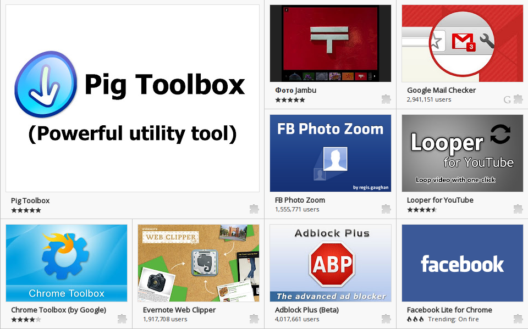
Task: Click puzzle icon on FB Photo Zoom tile
Action: pyautogui.click(x=386, y=209)
